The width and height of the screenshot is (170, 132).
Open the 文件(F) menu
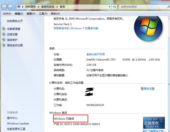7,14
